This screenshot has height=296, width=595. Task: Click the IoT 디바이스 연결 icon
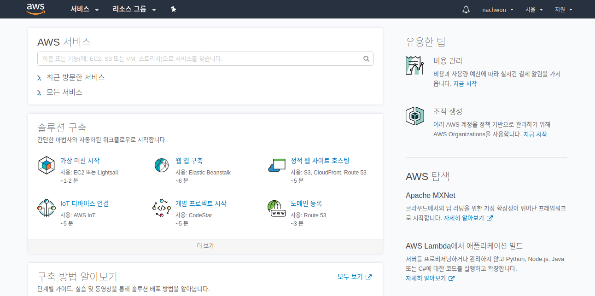point(46,209)
